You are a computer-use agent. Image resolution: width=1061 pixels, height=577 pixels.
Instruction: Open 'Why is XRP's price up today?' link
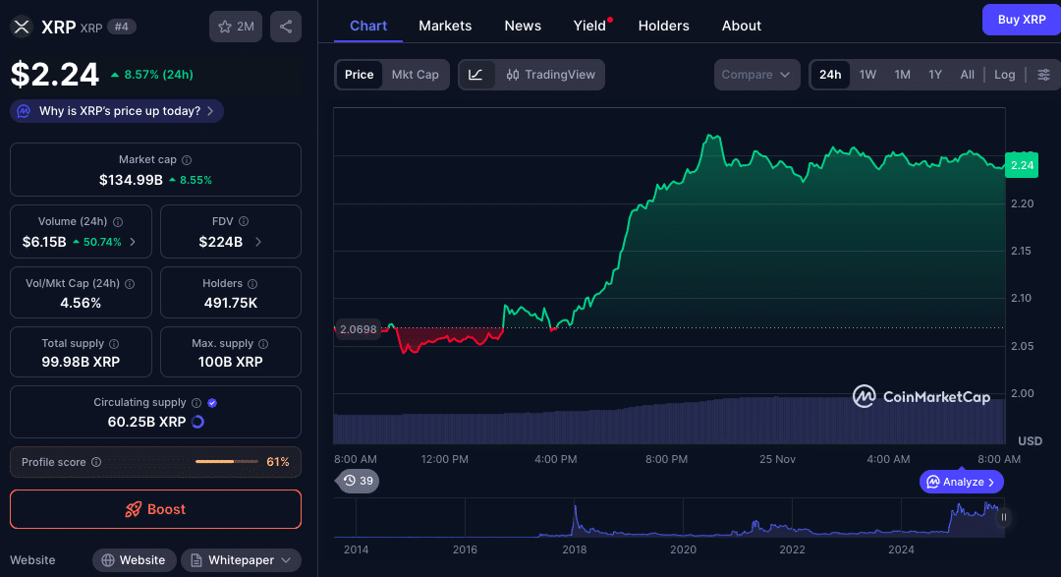click(x=116, y=111)
